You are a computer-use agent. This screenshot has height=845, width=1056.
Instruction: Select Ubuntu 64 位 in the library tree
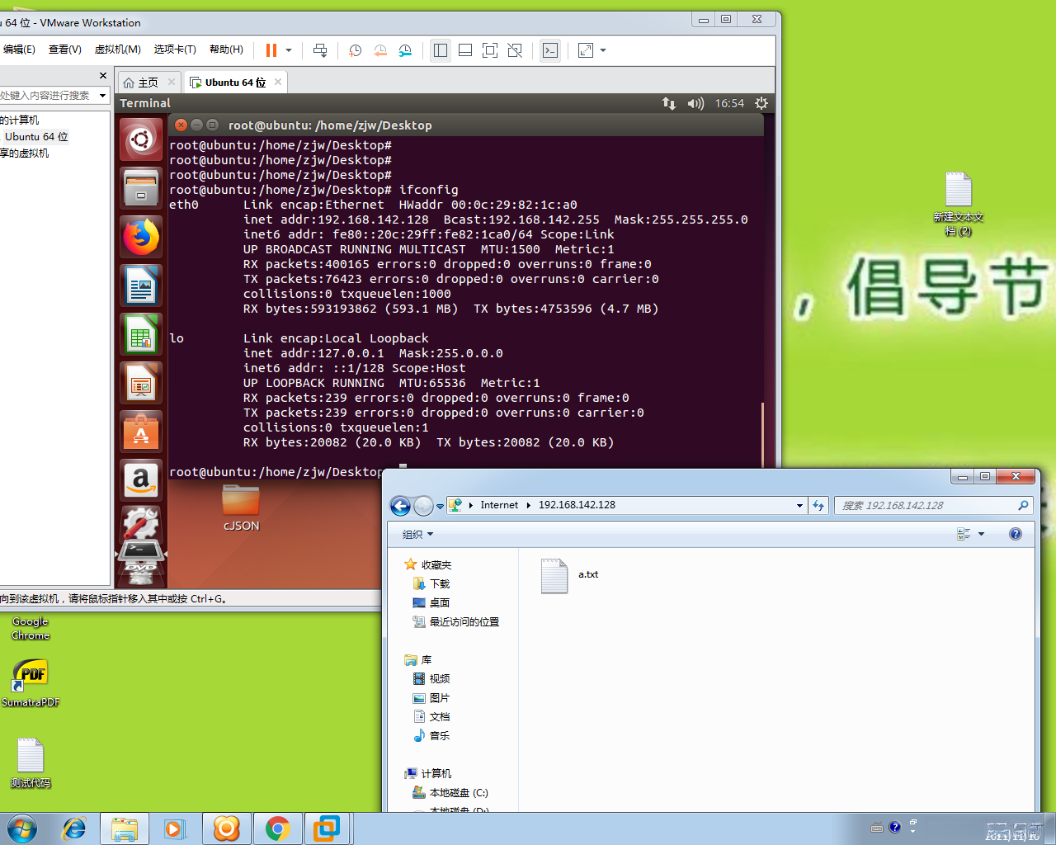36,137
